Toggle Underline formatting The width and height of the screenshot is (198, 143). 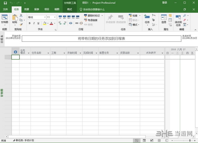(x=38, y=23)
